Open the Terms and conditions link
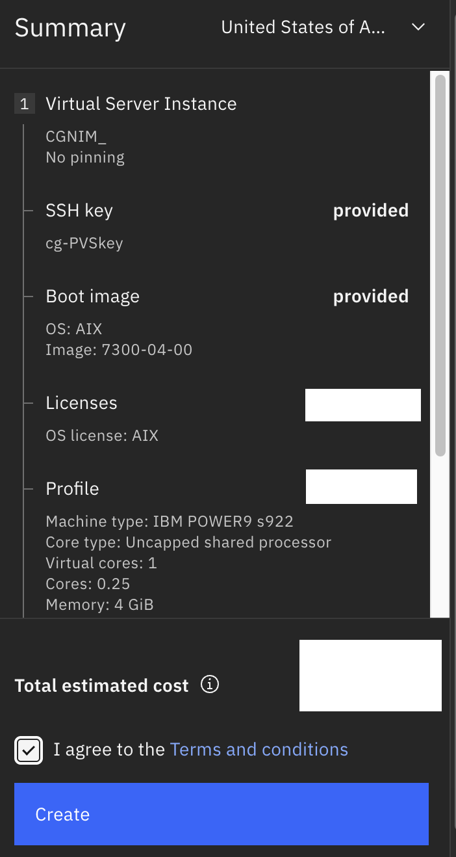 pos(259,750)
